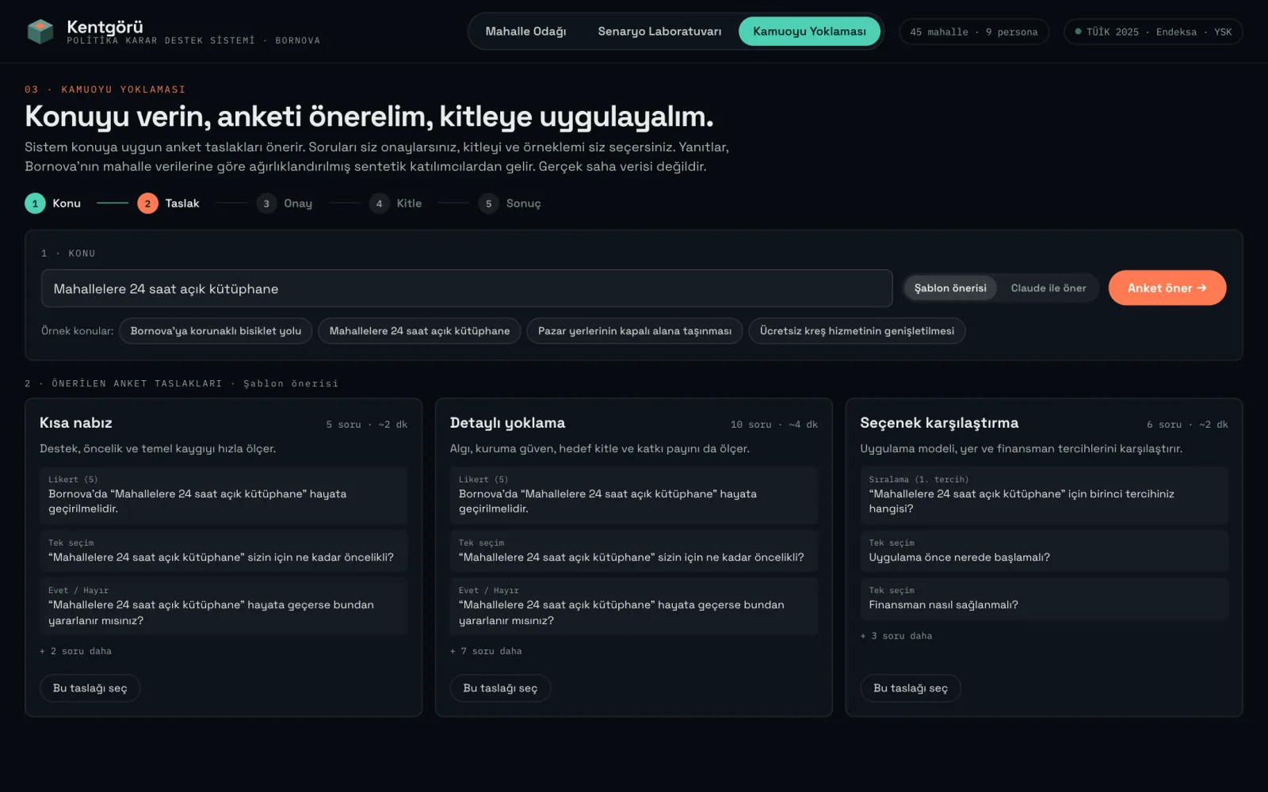This screenshot has height=792, width=1268.
Task: Click the "TÜİK 2025 · Endeksa · YSK" source pill
Action: pos(1153,32)
